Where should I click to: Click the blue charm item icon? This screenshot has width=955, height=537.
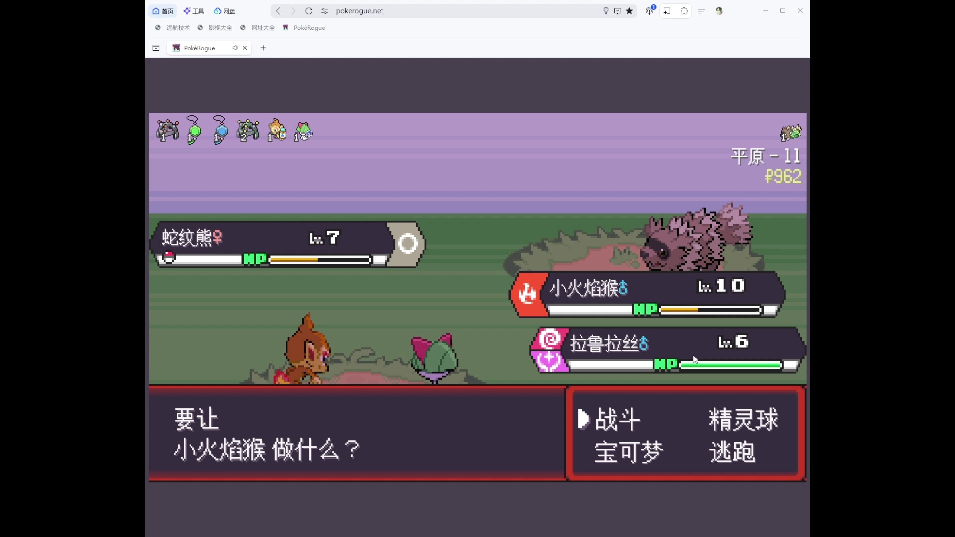click(220, 130)
